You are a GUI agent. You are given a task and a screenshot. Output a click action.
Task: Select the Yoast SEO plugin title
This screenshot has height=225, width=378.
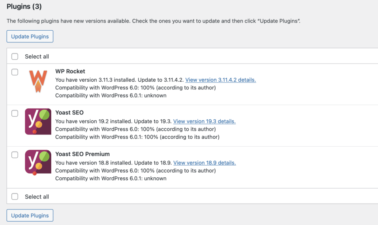point(69,113)
